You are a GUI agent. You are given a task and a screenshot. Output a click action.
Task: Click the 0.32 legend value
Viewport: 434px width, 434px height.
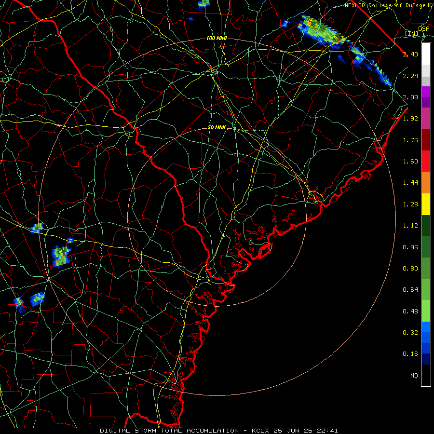(410, 332)
